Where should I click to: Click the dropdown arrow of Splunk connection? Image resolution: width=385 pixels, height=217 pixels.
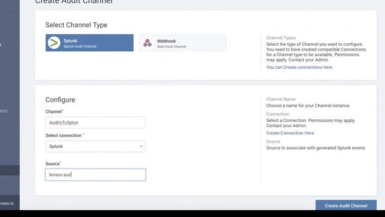pyautogui.click(x=141, y=146)
